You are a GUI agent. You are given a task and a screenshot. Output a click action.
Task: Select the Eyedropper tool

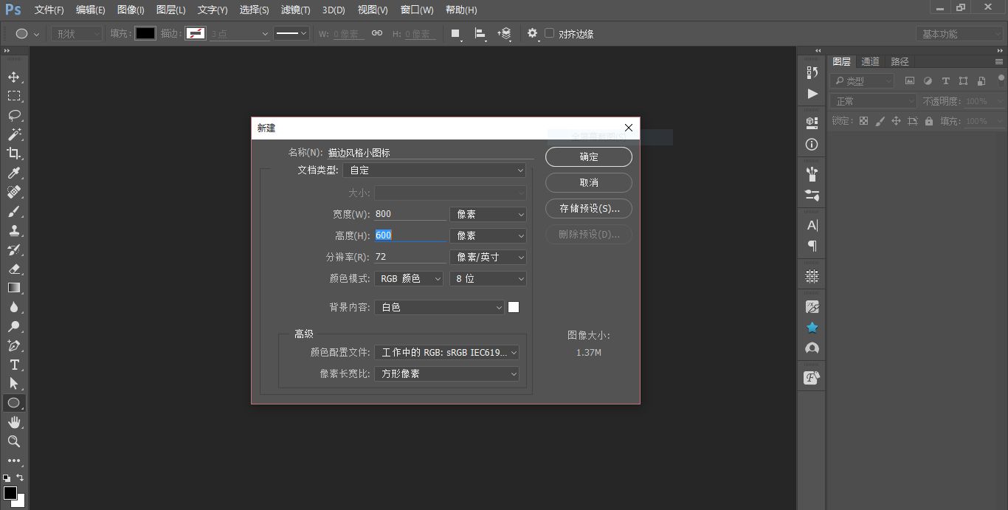pyautogui.click(x=14, y=173)
